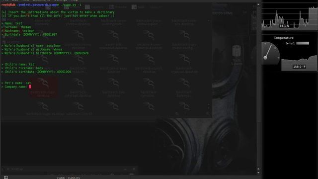The height and width of the screenshot is (179, 318).
Task: Click the Trash icon on the desktop
Action: point(237,51)
